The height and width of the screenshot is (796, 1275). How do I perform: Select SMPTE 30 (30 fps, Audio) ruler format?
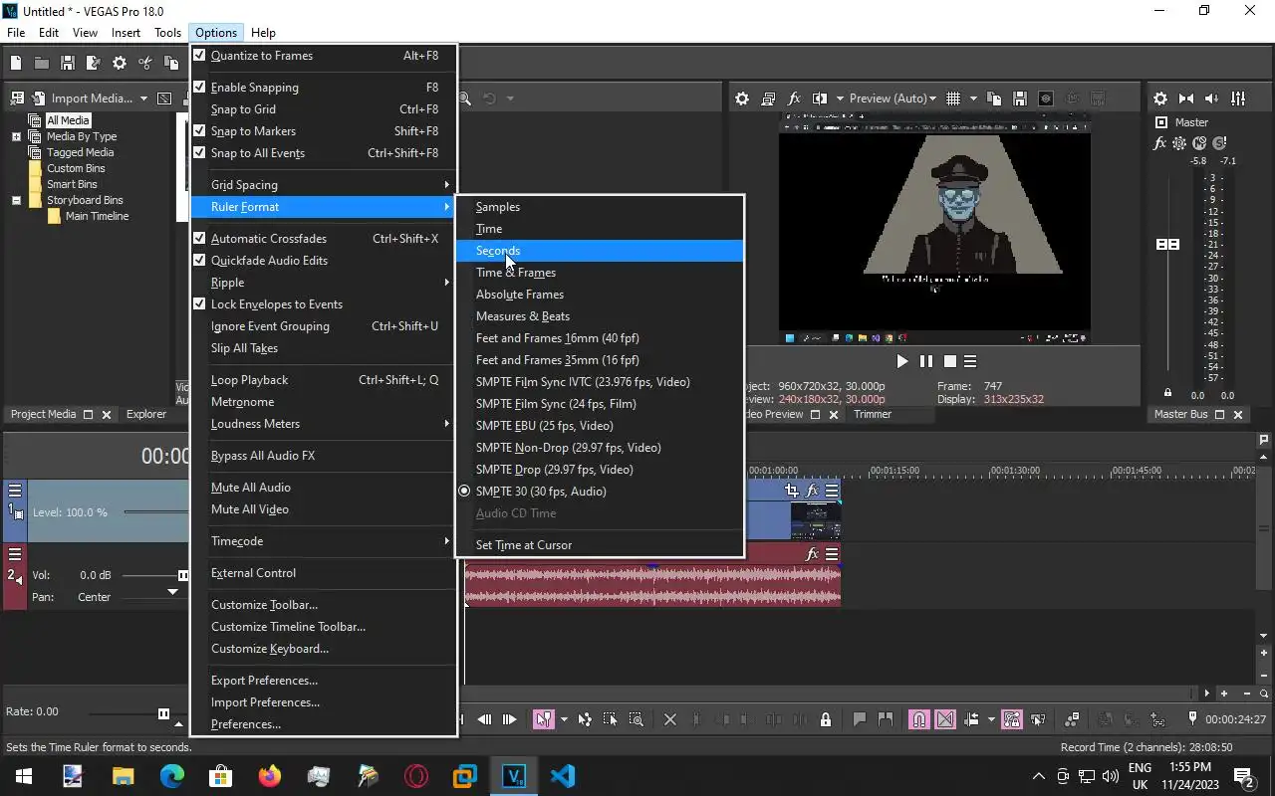pyautogui.click(x=600, y=492)
